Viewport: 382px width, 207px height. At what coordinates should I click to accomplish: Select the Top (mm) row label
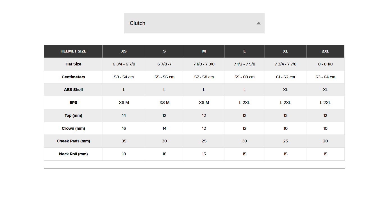click(73, 115)
